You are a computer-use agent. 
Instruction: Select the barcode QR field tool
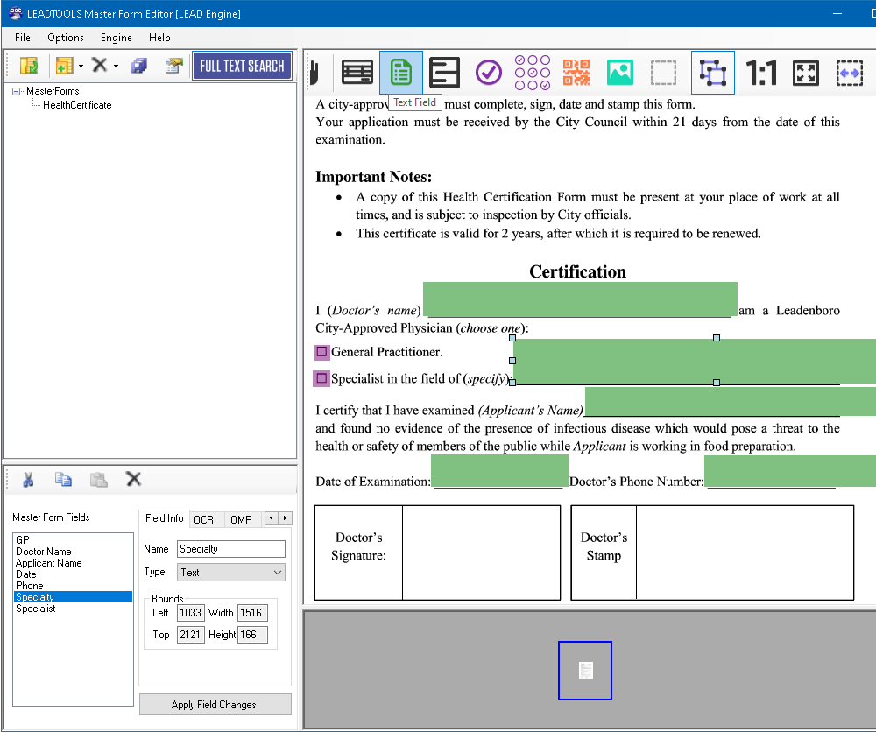pyautogui.click(x=576, y=73)
